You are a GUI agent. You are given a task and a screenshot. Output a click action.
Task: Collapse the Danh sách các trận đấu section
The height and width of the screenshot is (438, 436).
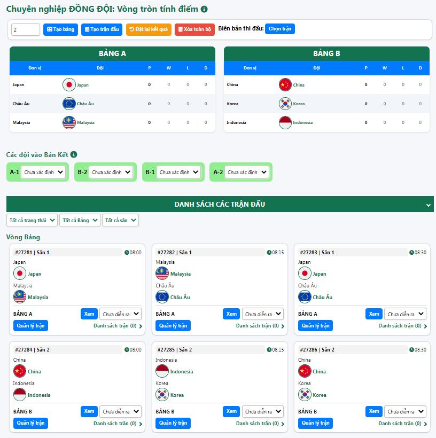[428, 205]
